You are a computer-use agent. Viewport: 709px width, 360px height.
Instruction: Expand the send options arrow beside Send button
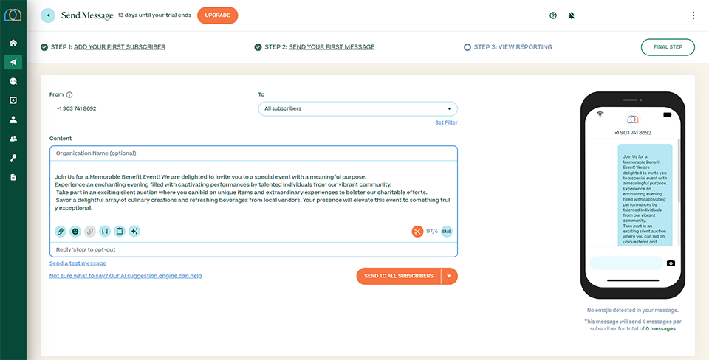(x=450, y=276)
